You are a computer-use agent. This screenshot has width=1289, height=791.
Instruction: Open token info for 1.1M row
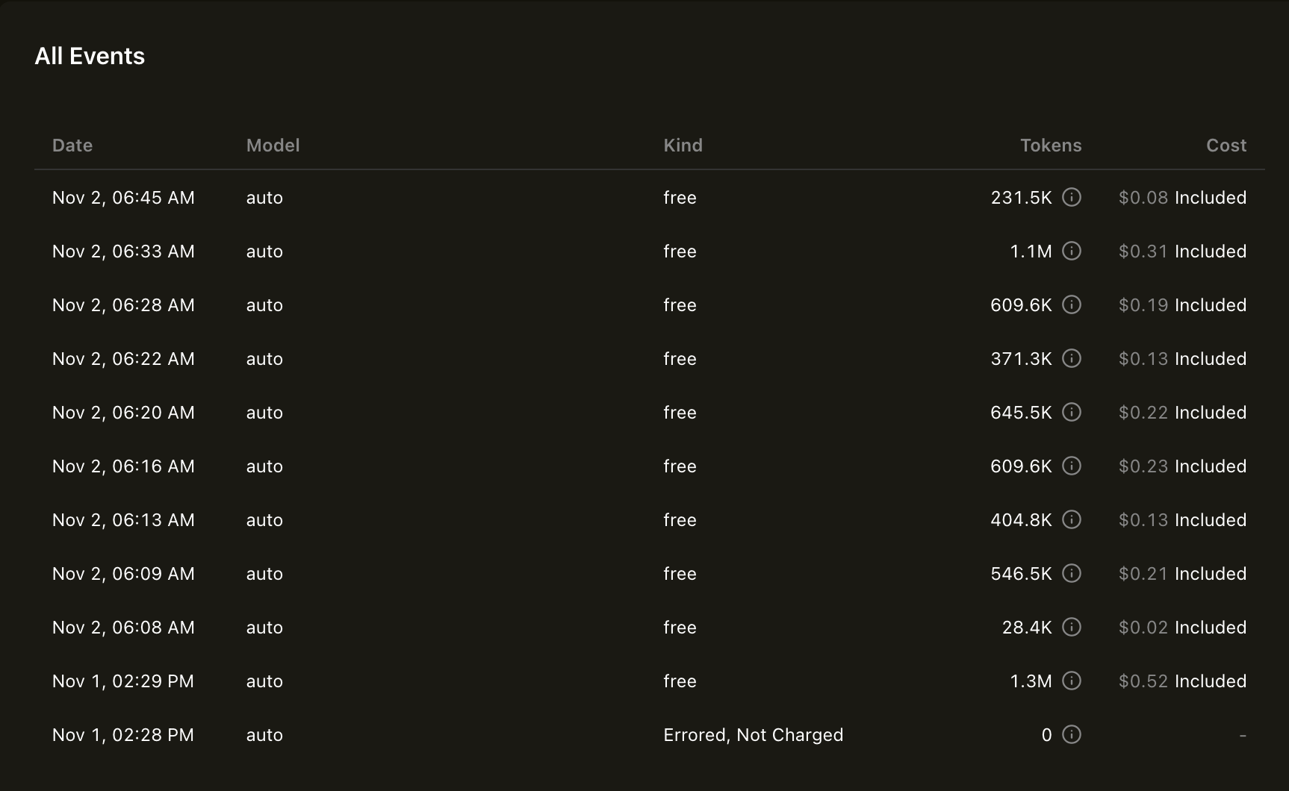coord(1072,251)
